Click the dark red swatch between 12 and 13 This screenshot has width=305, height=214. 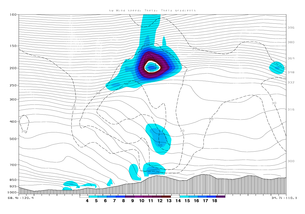pos(166,196)
